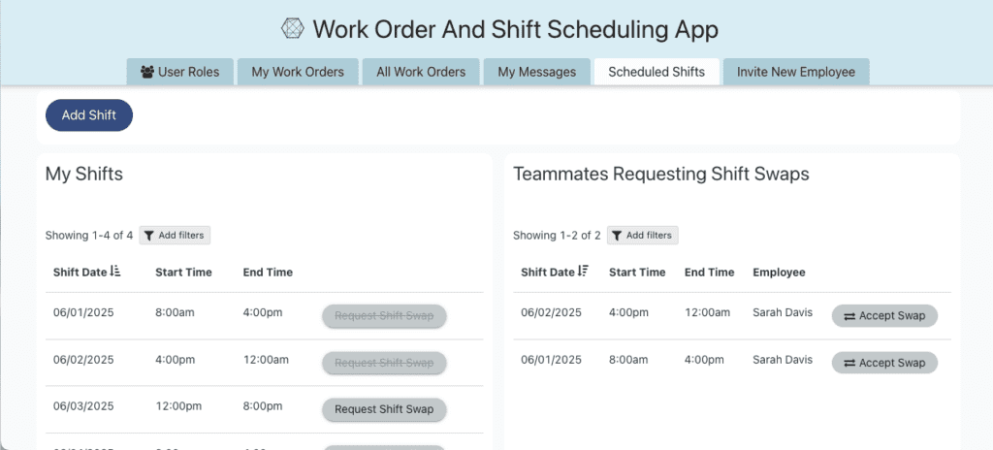The width and height of the screenshot is (993, 450).
Task: Click the funnel icon in My Shifts filters
Action: 149,236
